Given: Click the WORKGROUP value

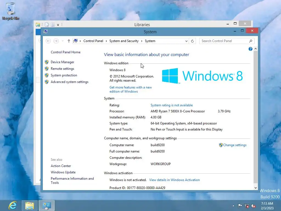Looking at the screenshot, I should (x=161, y=164).
